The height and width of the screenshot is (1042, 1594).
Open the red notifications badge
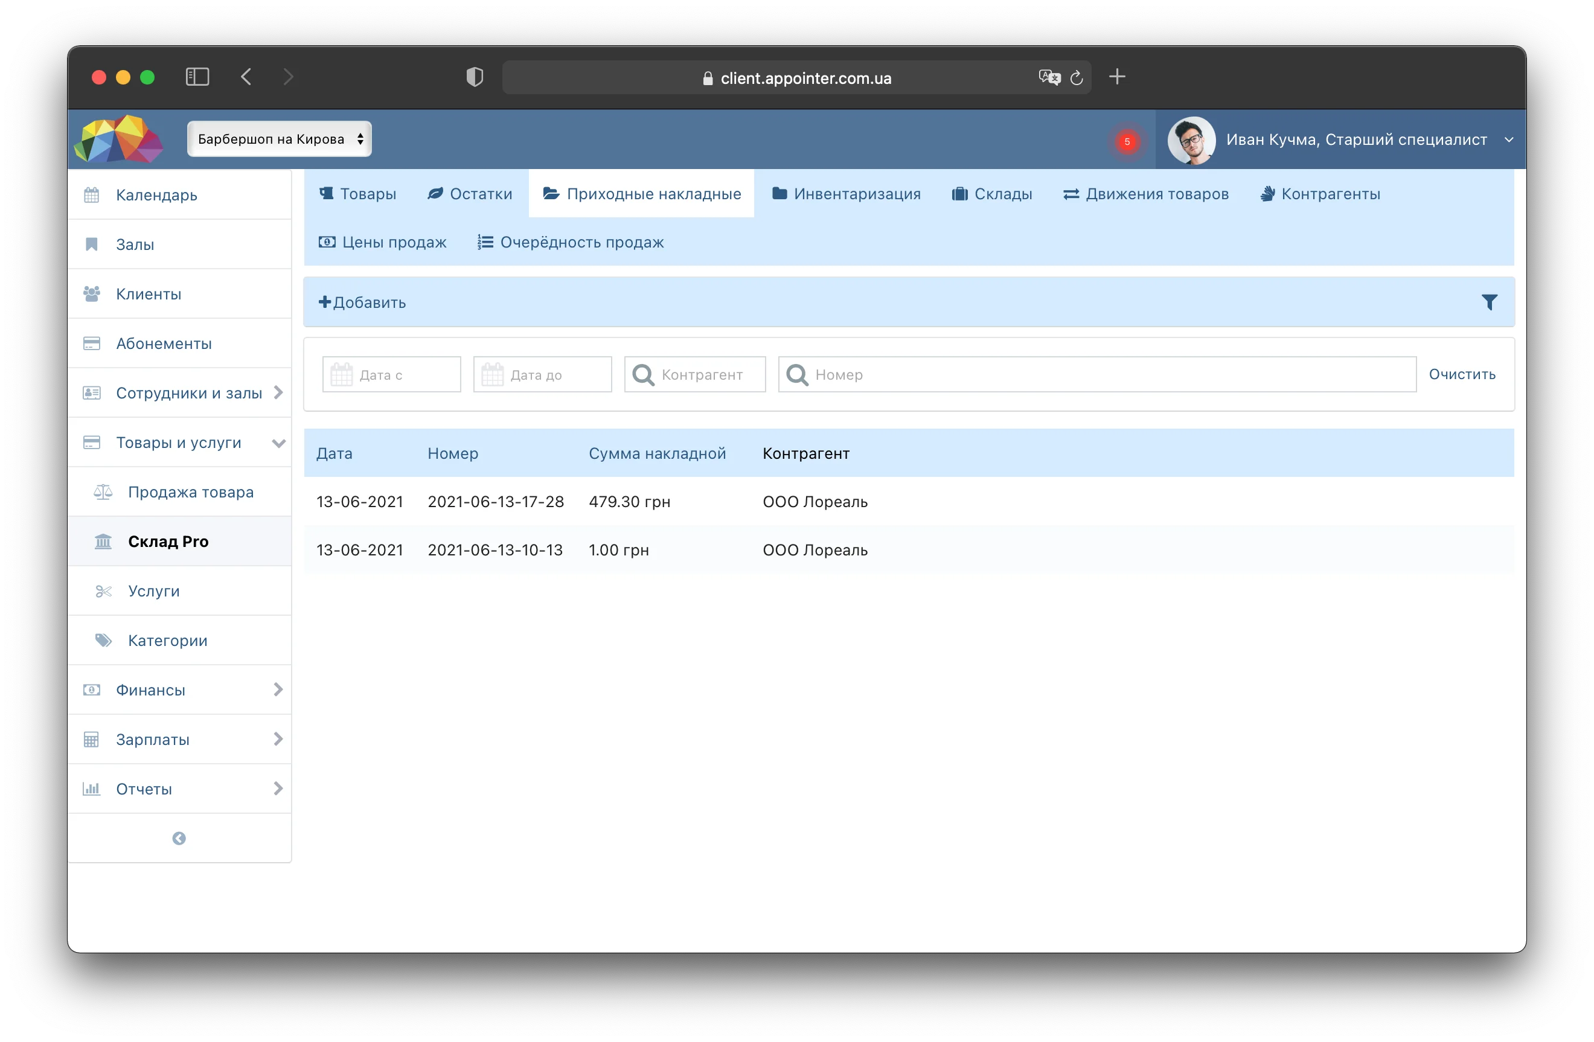1127,141
